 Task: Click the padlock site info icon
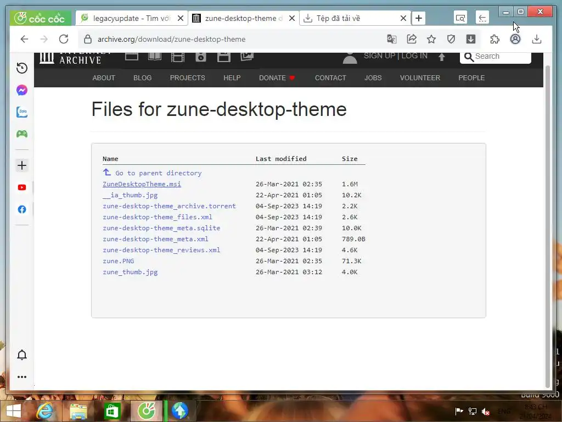[88, 39]
